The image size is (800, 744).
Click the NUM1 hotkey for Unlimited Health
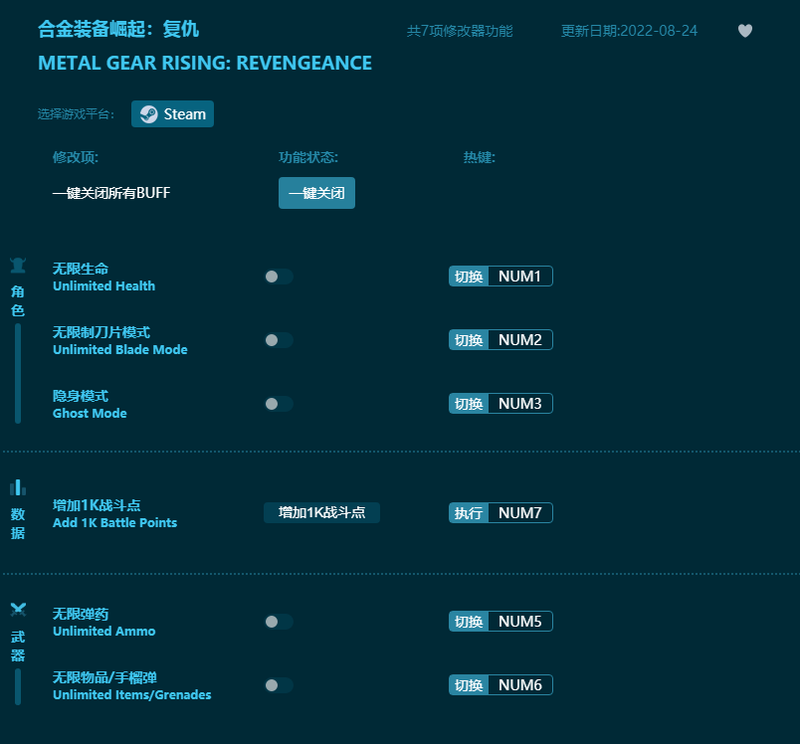click(x=519, y=277)
